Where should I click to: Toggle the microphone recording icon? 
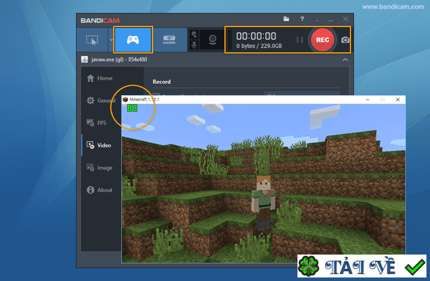click(x=194, y=45)
